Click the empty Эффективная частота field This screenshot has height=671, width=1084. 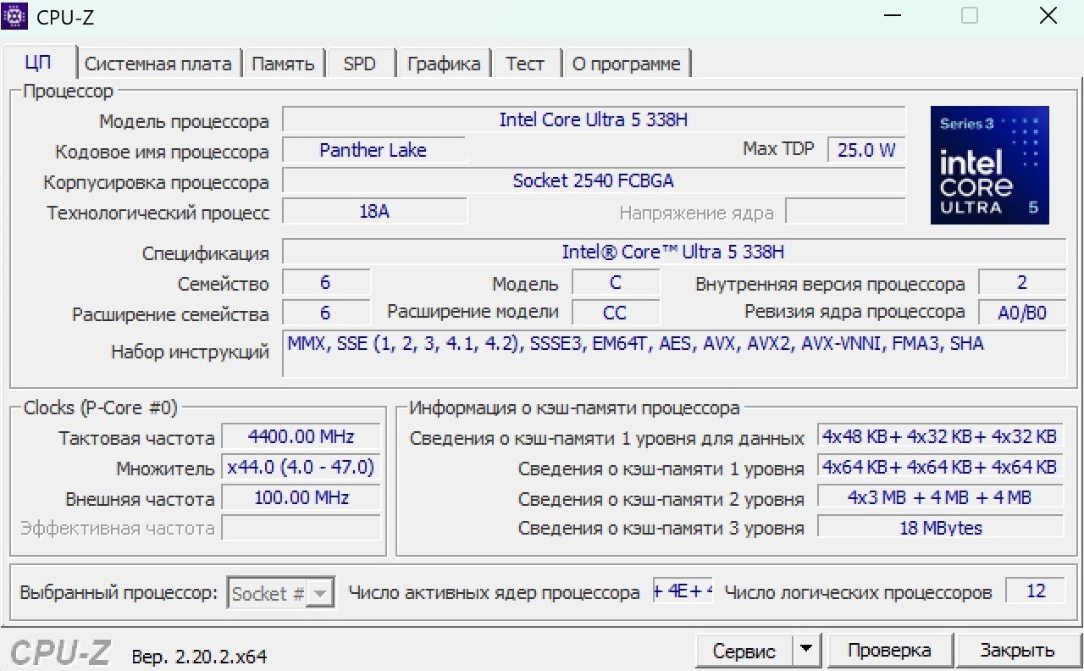(301, 529)
